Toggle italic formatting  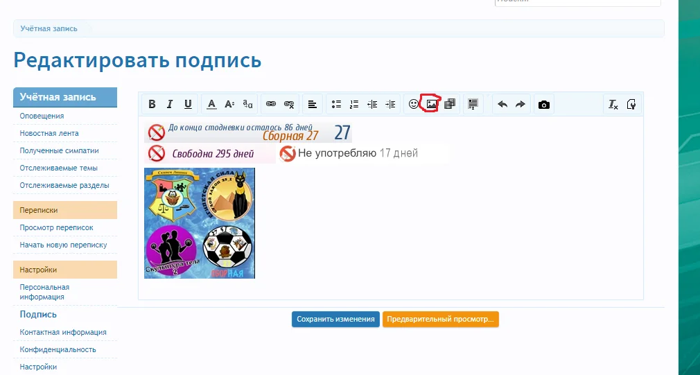click(170, 104)
